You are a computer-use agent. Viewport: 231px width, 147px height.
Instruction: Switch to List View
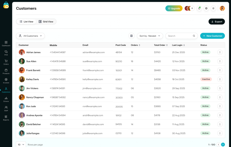(x=26, y=22)
